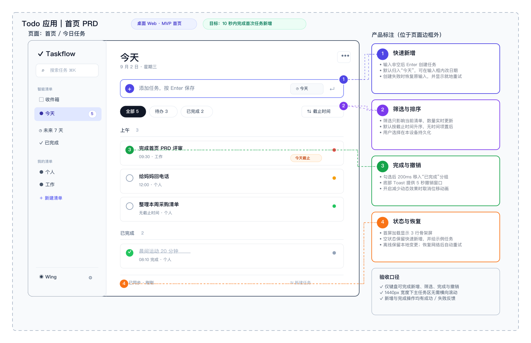Viewport: 531px width, 343px height.
Task: Click the 9 月 2 日 · 星期三 date text
Action: coord(138,67)
